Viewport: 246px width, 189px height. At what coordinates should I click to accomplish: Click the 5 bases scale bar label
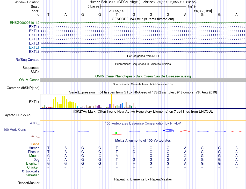click(x=93, y=6)
